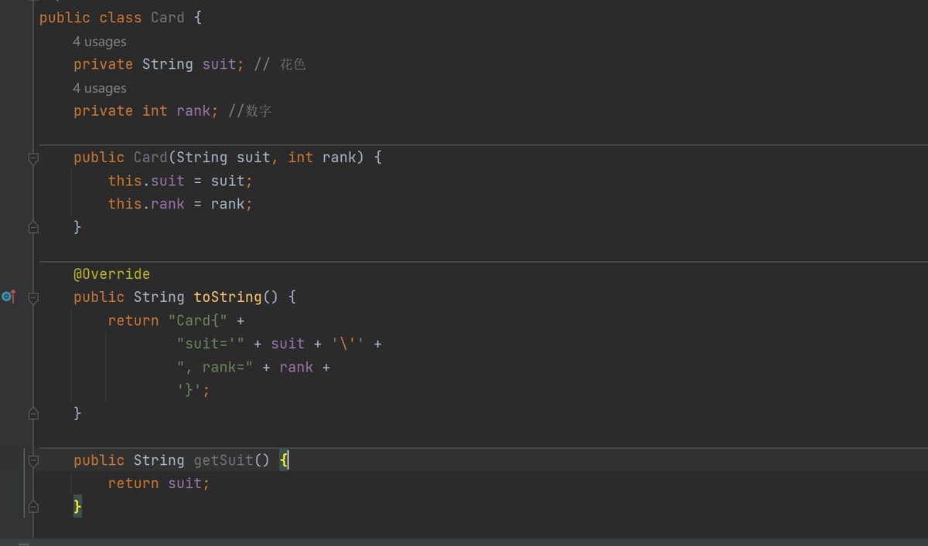Click the '@Override' annotation

(x=112, y=274)
